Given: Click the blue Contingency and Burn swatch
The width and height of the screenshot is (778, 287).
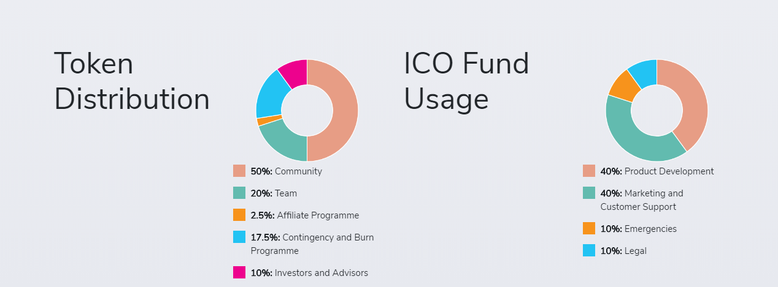Looking at the screenshot, I should [x=239, y=237].
